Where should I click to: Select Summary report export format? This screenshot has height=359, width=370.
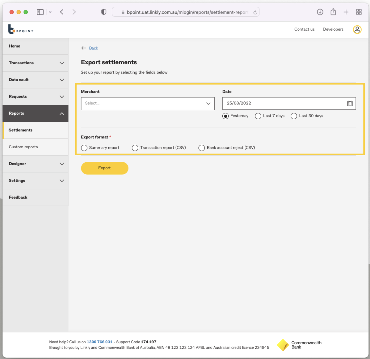[x=84, y=148]
